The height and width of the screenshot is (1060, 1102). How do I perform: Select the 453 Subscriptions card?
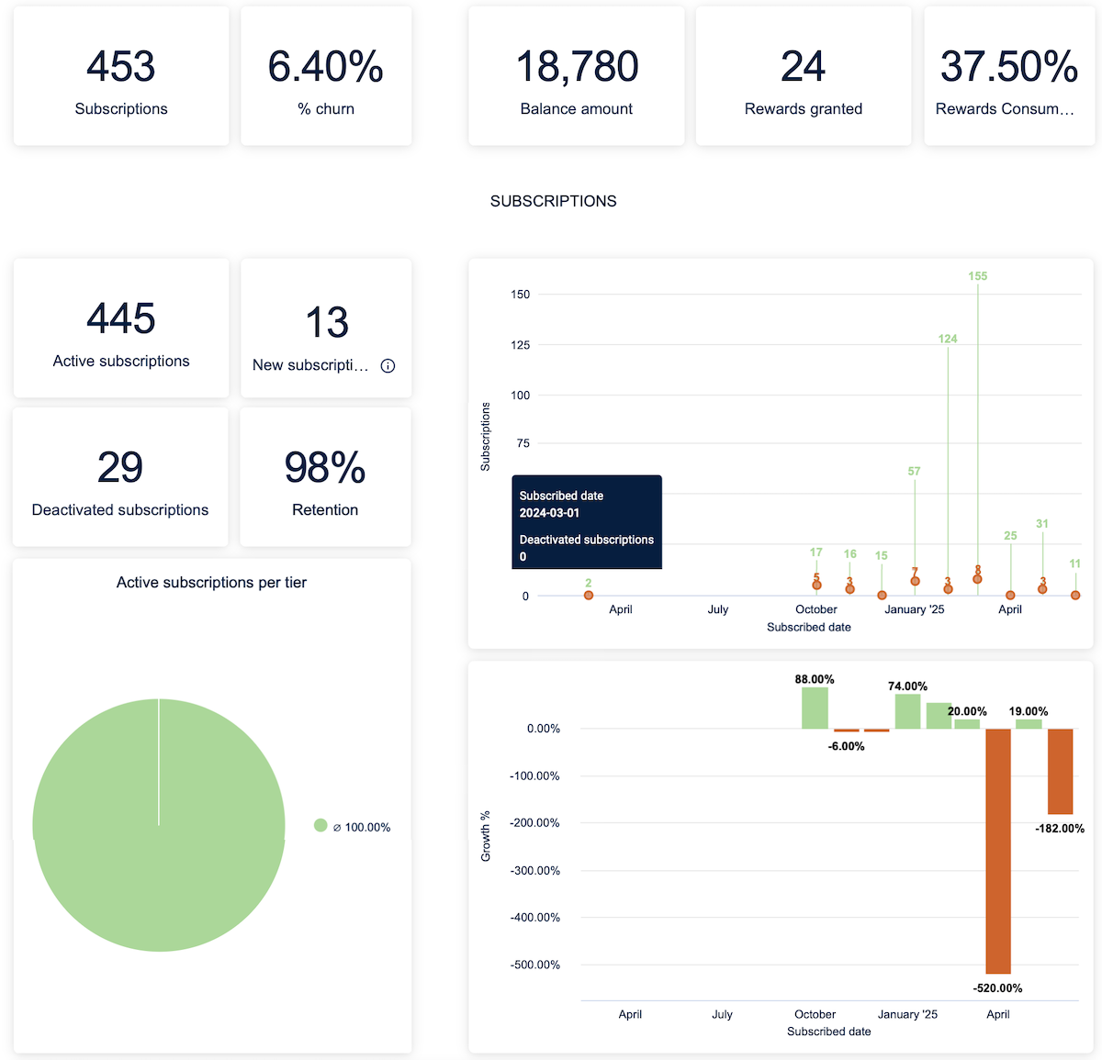coord(121,76)
